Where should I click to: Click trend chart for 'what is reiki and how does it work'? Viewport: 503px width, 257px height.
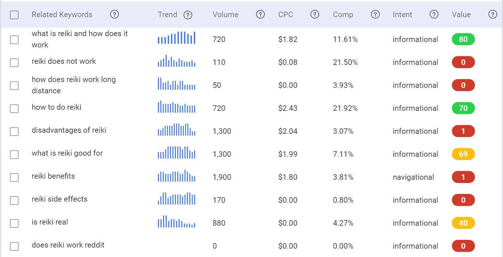[x=177, y=38]
